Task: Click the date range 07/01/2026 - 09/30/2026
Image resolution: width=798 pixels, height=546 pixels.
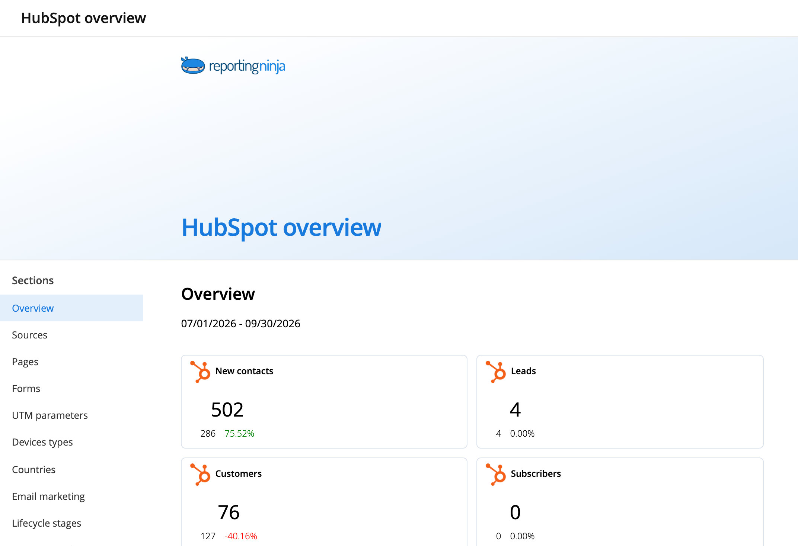Action: pyautogui.click(x=240, y=324)
